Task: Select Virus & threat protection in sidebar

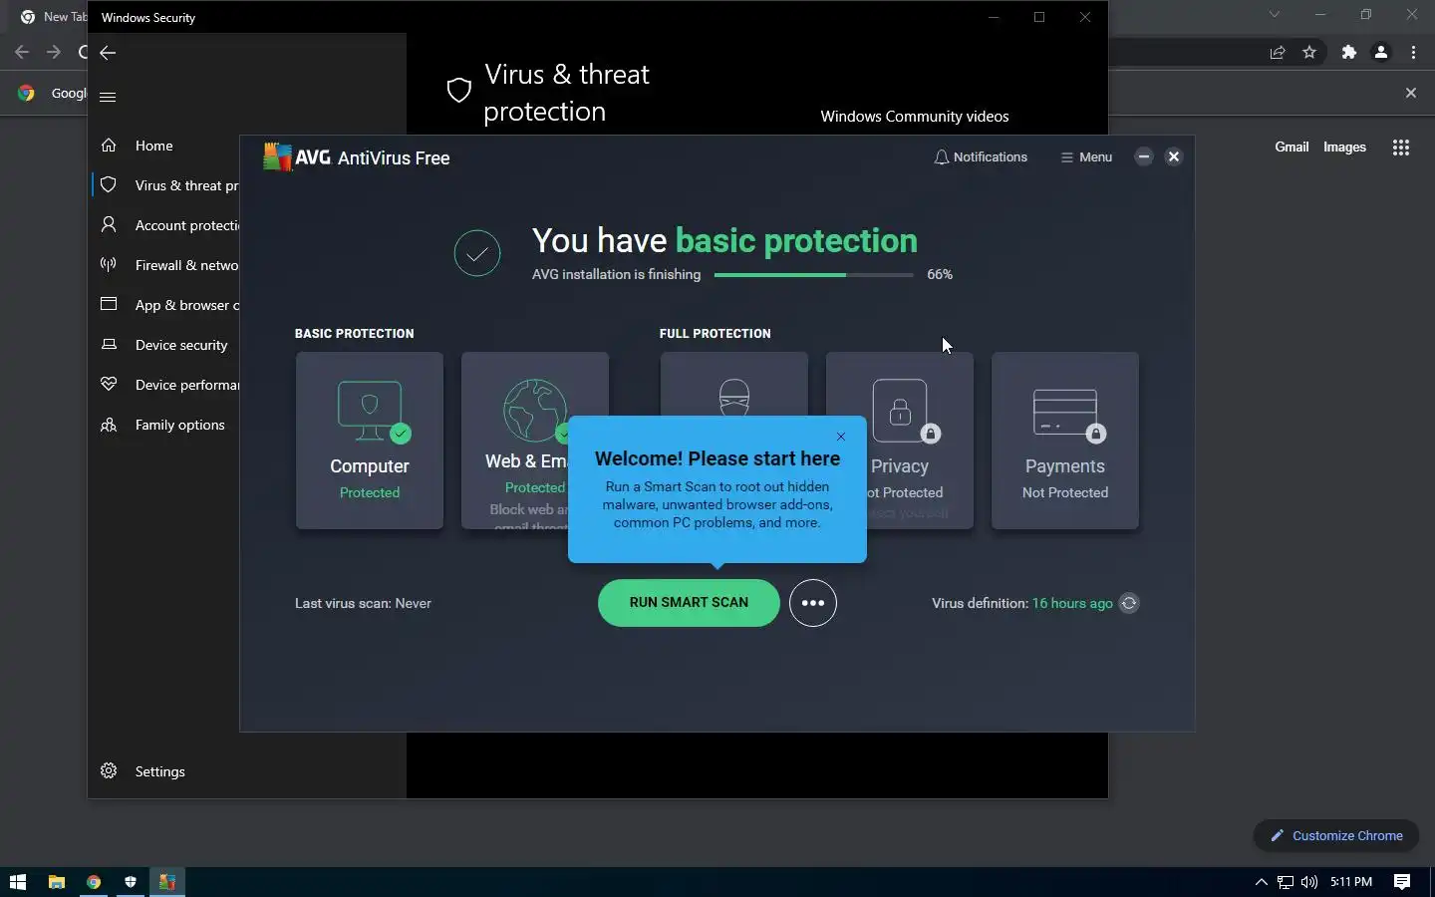Action: (x=164, y=185)
